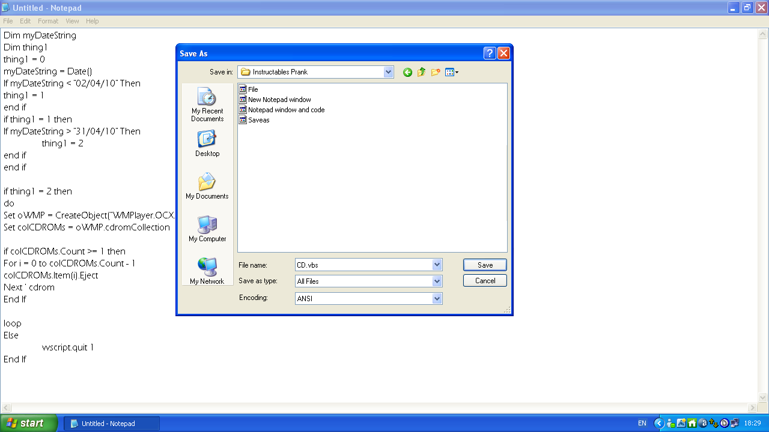
Task: Create a new folder in the dialog
Action: 436,72
